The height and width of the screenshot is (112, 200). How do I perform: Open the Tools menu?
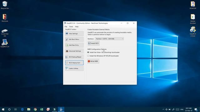tap(71, 27)
